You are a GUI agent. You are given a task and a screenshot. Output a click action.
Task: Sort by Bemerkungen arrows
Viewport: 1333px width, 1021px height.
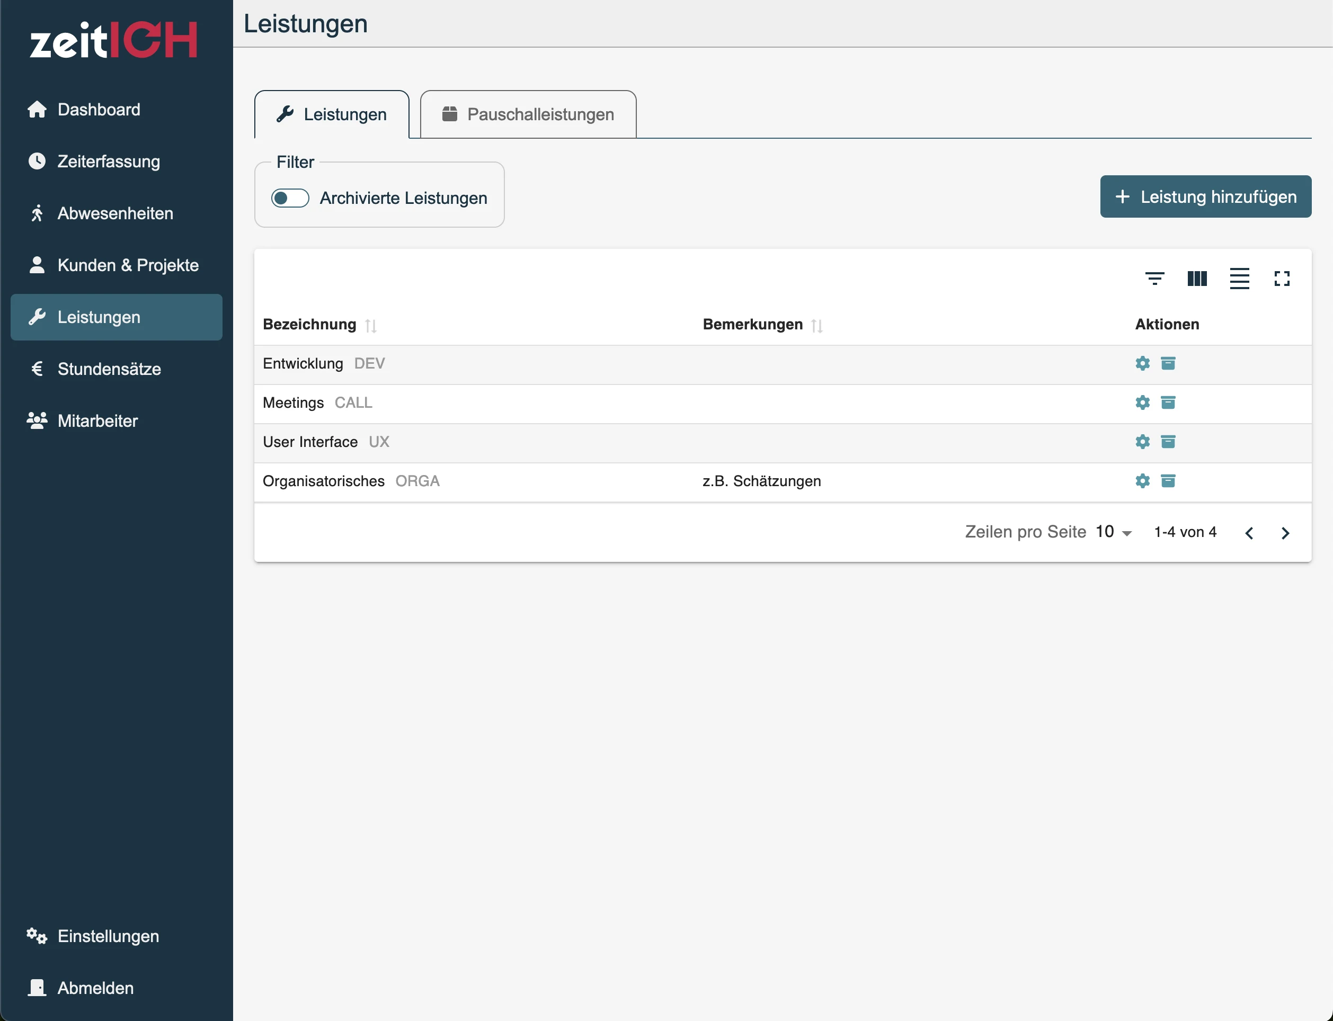(x=817, y=326)
